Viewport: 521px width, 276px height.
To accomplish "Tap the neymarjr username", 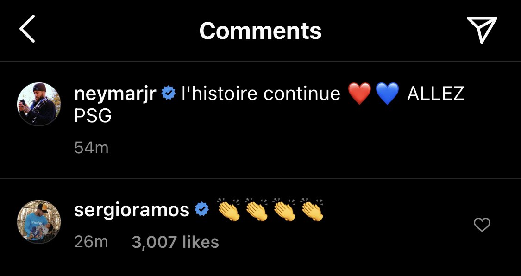I will pos(115,94).
